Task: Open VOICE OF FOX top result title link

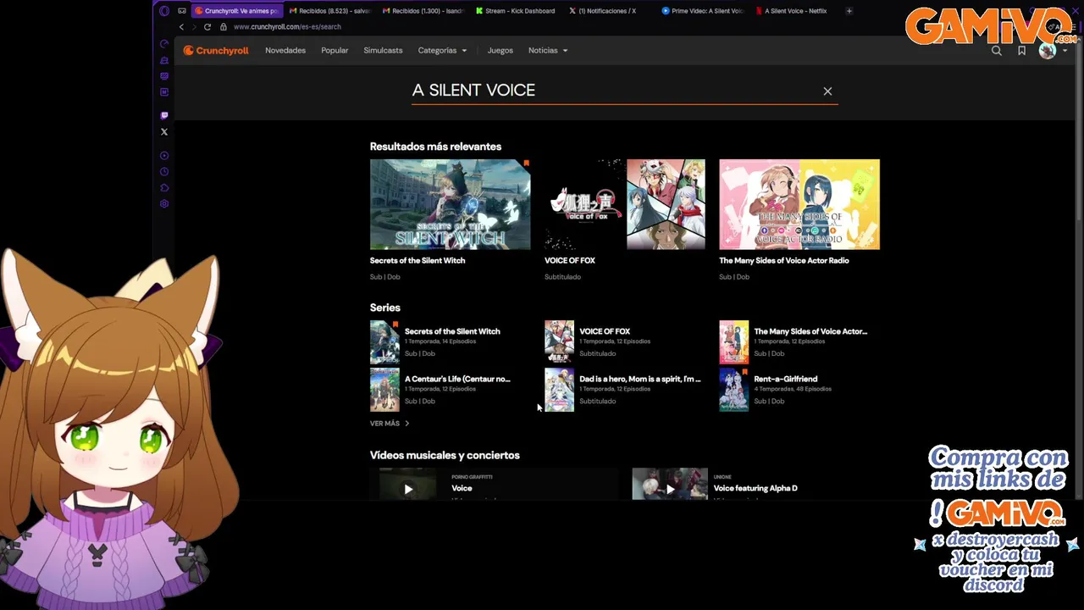Action: 570,261
